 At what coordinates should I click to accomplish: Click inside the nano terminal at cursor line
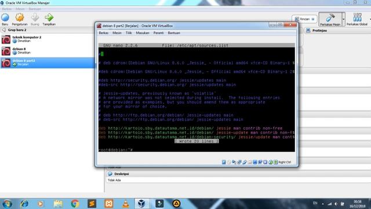(102, 54)
